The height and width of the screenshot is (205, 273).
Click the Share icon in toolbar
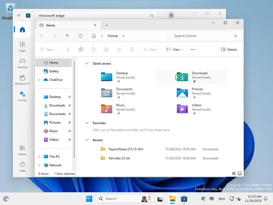click(119, 49)
